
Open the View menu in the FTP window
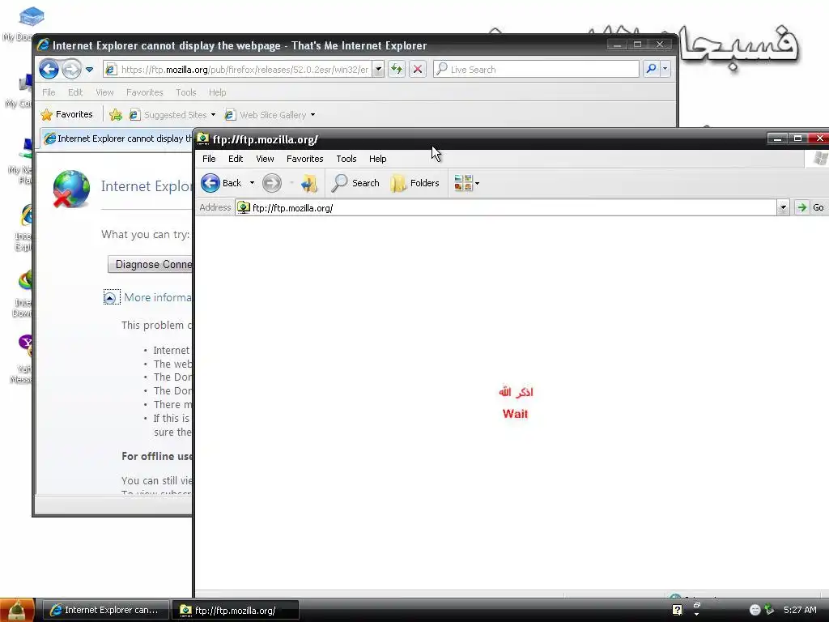(x=265, y=159)
